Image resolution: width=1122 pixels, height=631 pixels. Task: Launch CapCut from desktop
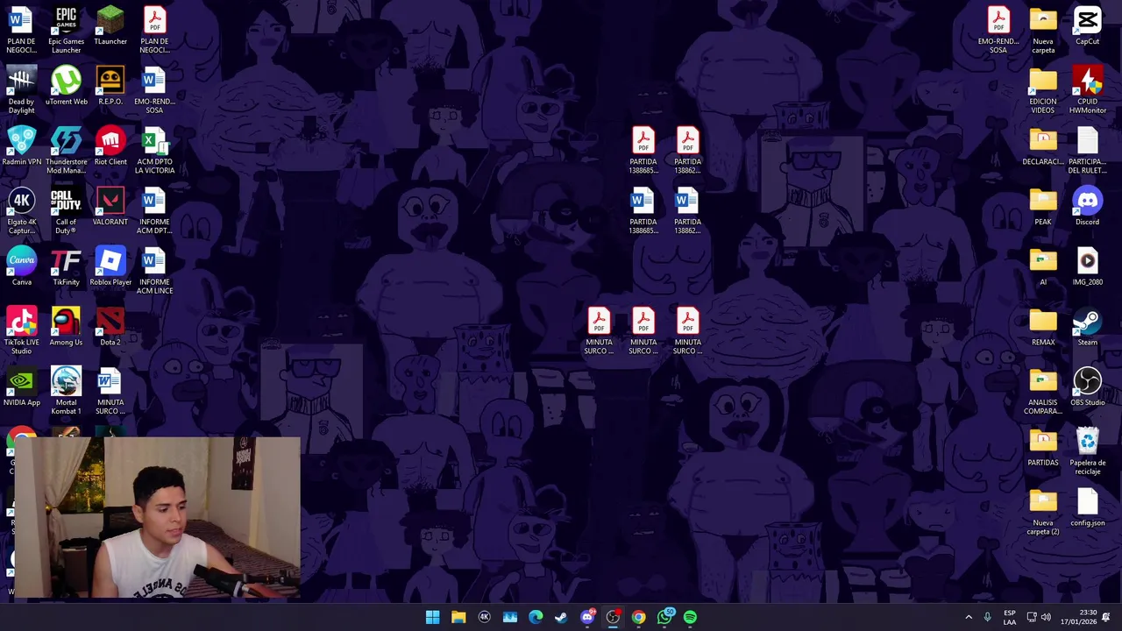(x=1087, y=25)
